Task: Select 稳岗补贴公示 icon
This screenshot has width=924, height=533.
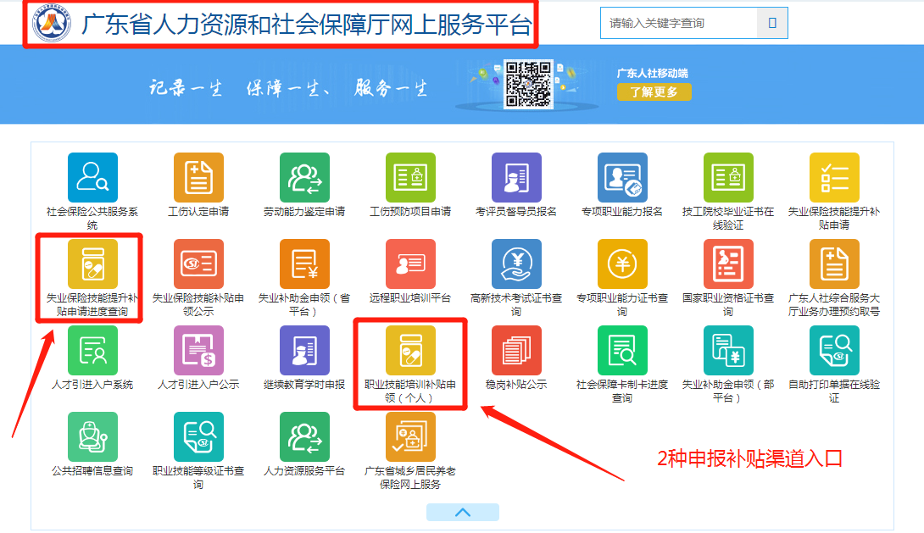Action: [516, 351]
